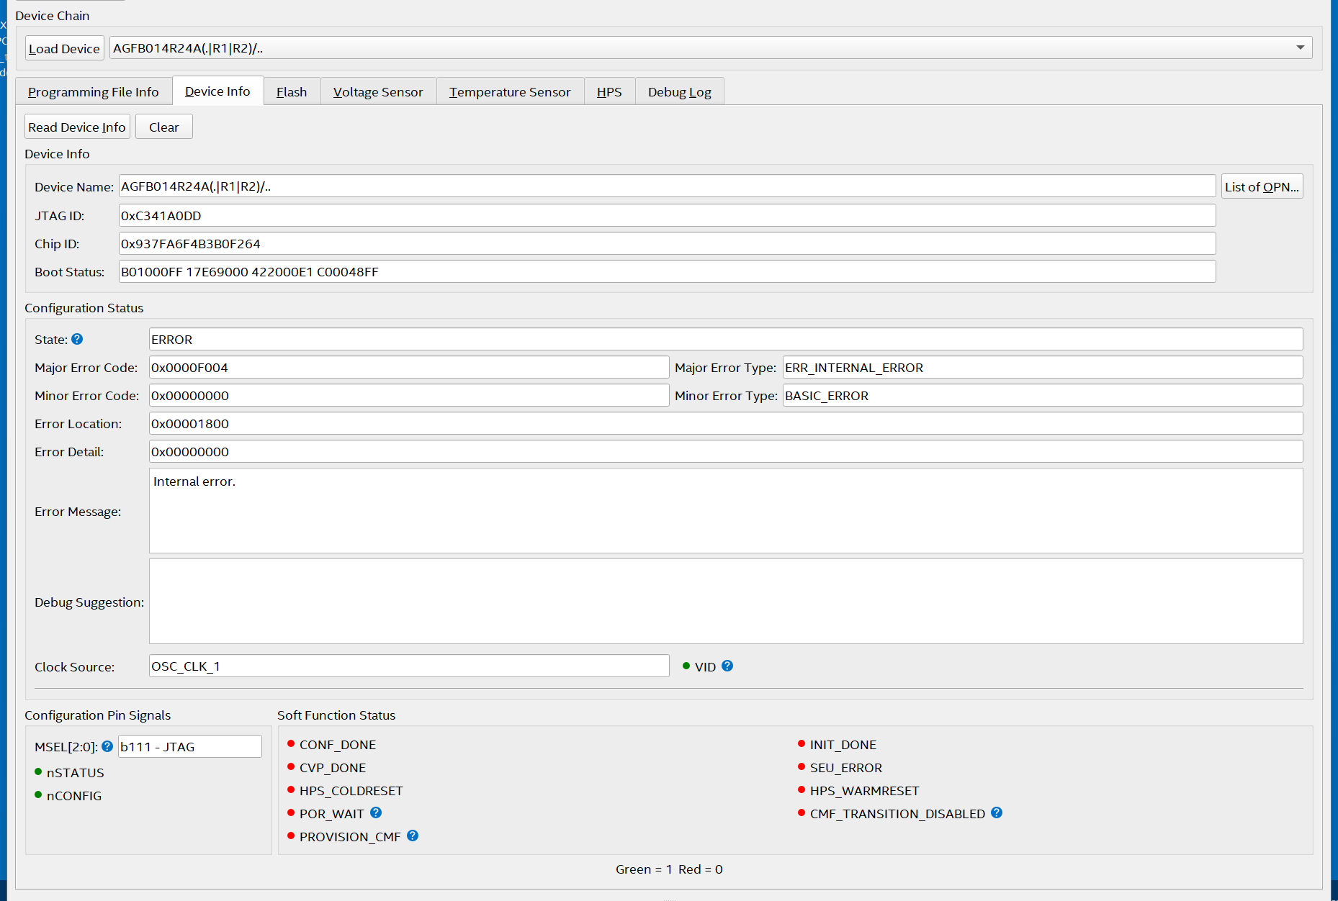
Task: Click the help icon beside CMF_TRANSITION_DISABLED
Action: 997,812
